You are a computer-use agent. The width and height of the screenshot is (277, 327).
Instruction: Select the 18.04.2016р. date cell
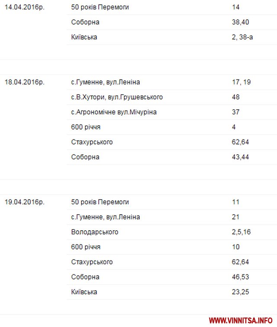(25, 82)
